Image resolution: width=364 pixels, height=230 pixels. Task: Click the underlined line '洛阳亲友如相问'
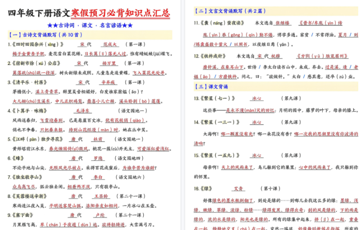[101, 206]
